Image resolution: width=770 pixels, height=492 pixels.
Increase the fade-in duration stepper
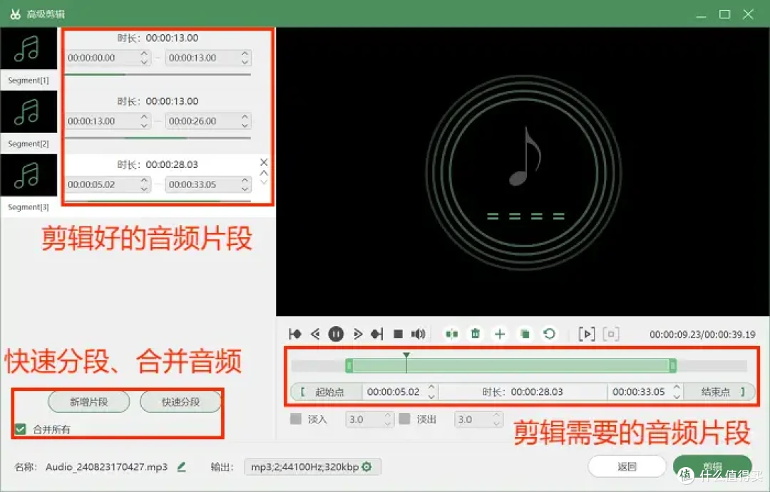(x=387, y=415)
